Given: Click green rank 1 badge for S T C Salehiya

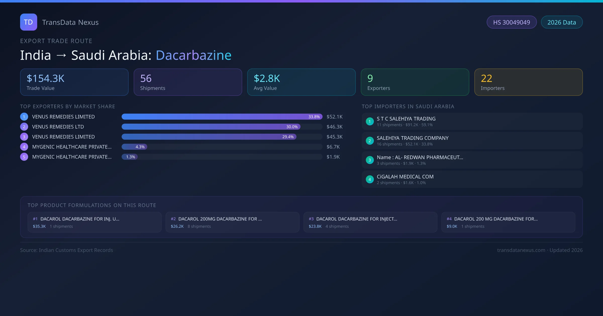Looking at the screenshot, I should pyautogui.click(x=370, y=121).
